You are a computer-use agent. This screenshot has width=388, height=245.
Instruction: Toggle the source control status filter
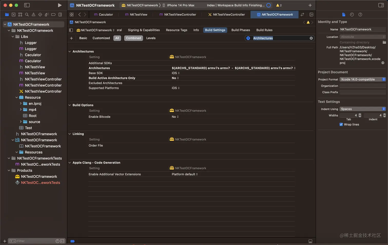(62, 241)
